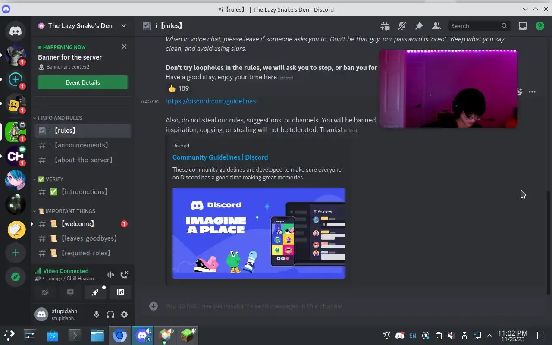
Task: Open User Settings gear icon
Action: (124, 314)
